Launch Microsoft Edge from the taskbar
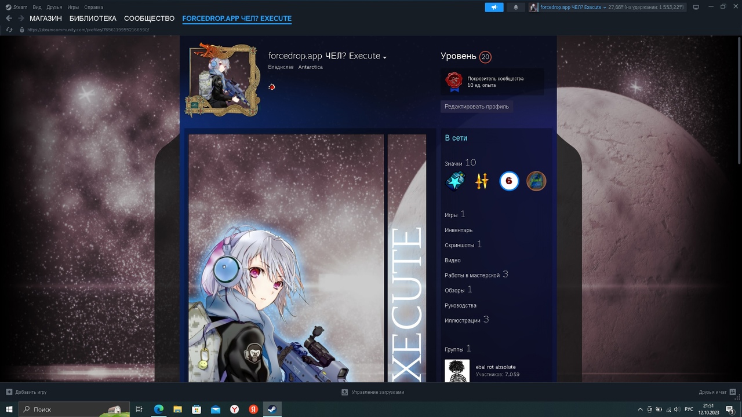 (158, 409)
